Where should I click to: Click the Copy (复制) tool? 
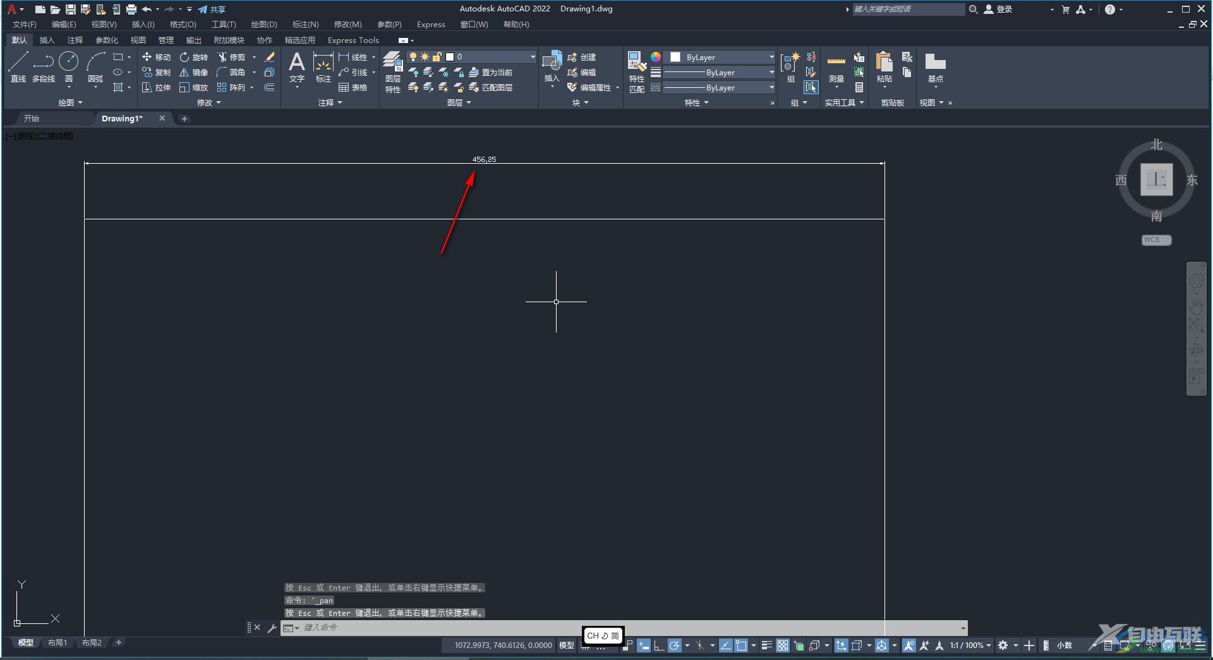(156, 72)
